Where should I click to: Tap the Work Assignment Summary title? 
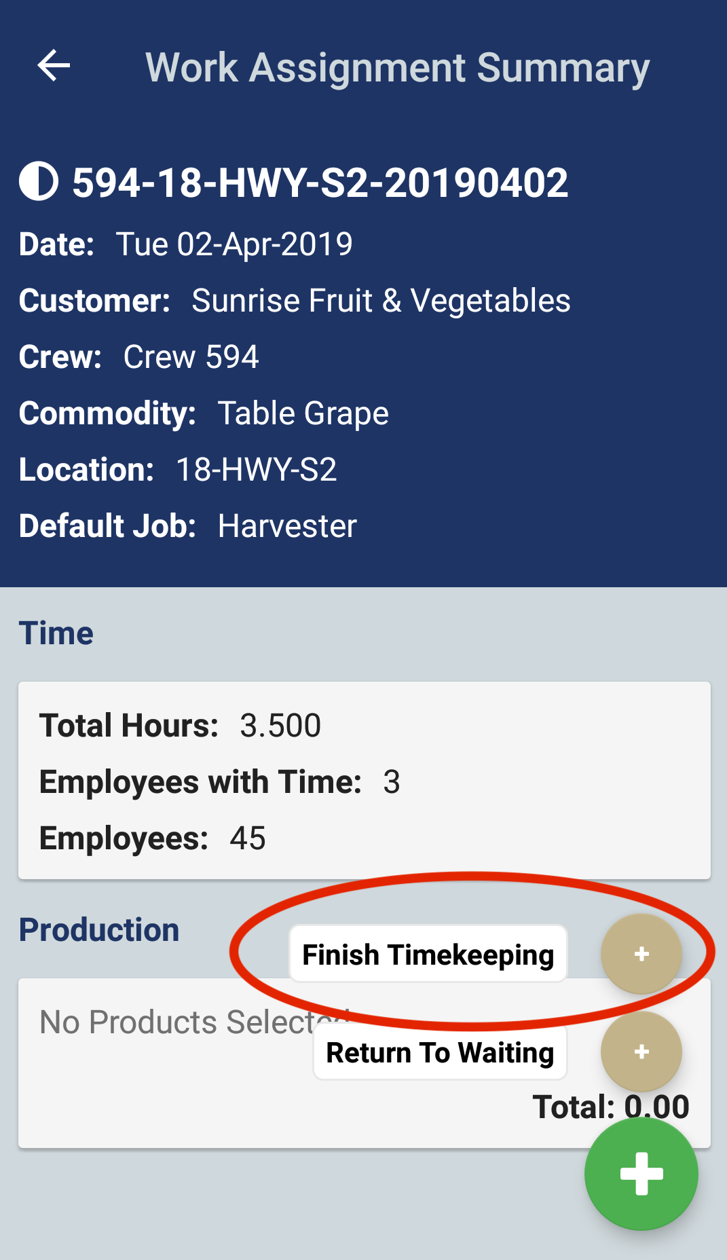[x=397, y=68]
